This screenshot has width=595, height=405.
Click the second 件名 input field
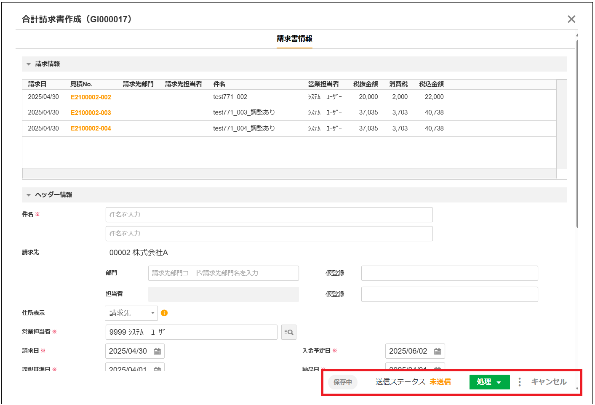(269, 234)
